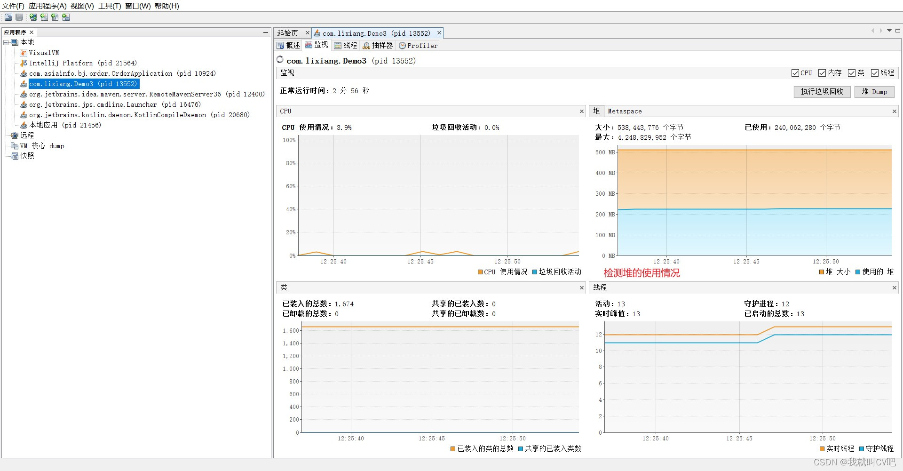Click the loaded classes total 1,674

[x=344, y=304]
